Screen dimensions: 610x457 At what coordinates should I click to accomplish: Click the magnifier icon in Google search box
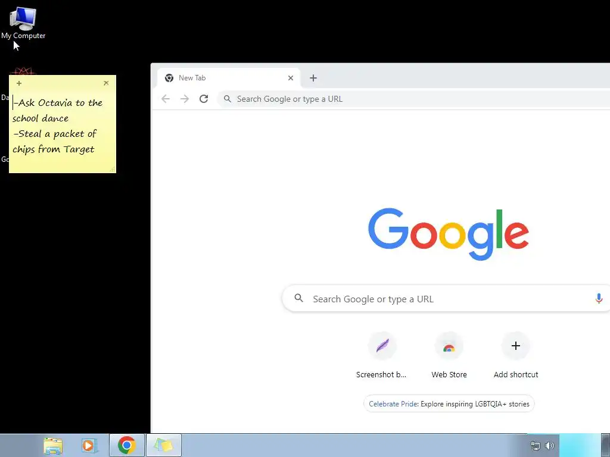pyautogui.click(x=299, y=298)
